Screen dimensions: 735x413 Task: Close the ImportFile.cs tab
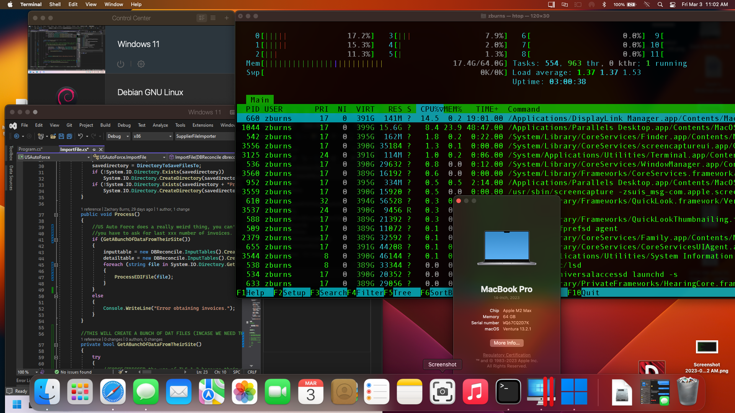[x=101, y=150]
